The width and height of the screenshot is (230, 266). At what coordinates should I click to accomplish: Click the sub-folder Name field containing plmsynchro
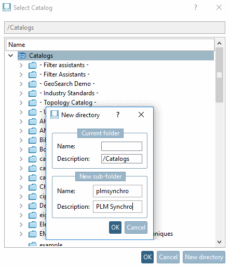(x=117, y=191)
